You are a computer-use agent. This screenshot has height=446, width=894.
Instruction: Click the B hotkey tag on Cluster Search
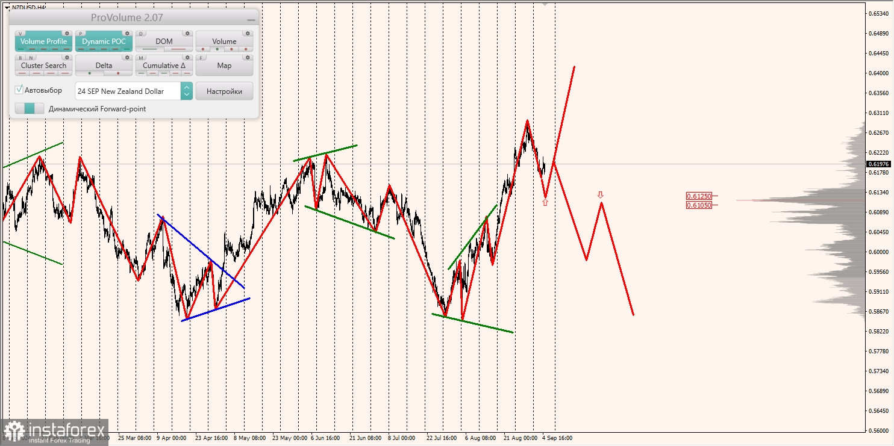20,58
